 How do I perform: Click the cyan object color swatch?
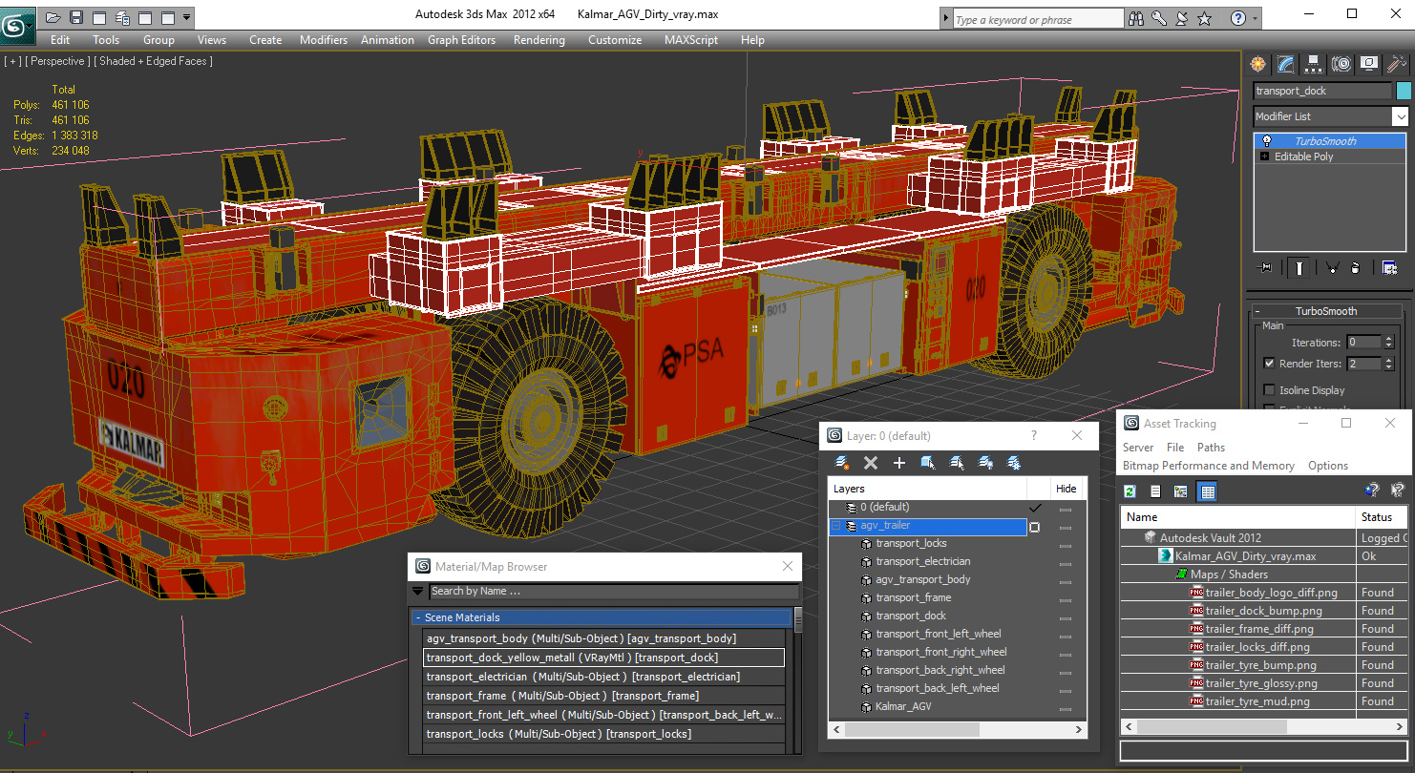[x=1404, y=91]
